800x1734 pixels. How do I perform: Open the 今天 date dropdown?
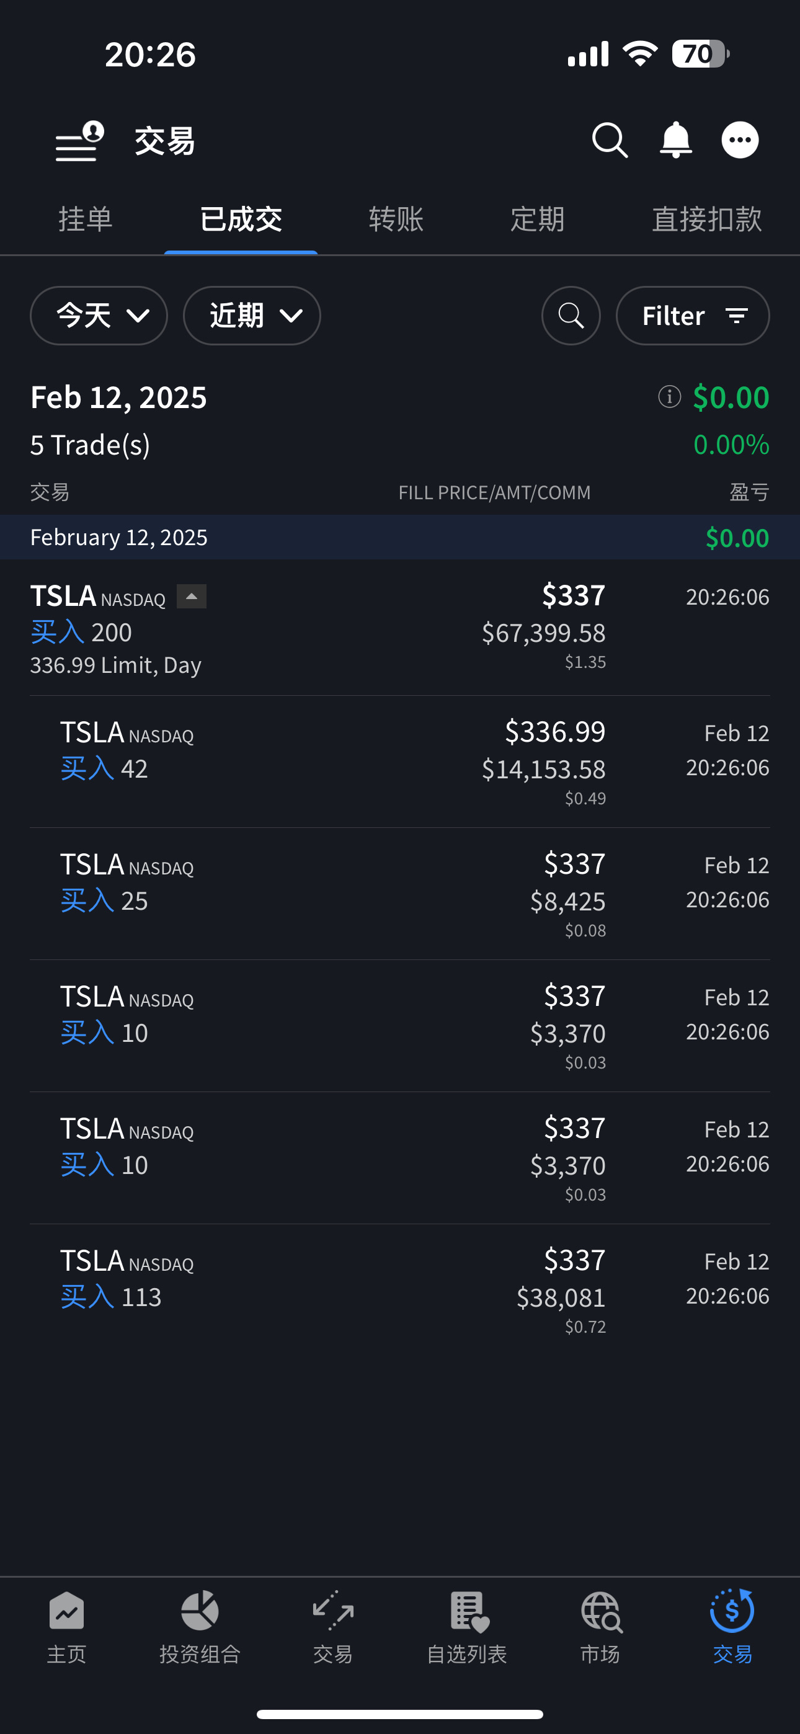99,316
